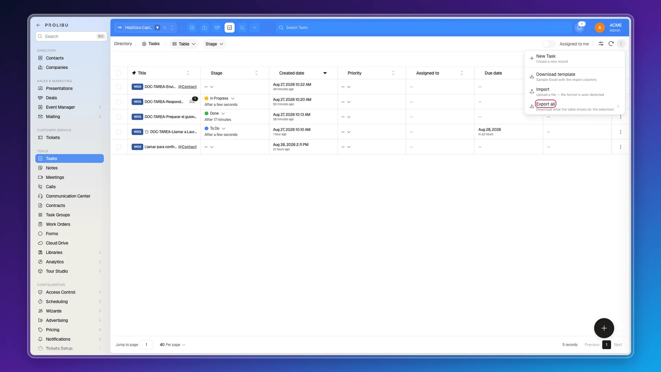Click the Search Tasks field
The width and height of the screenshot is (661, 372).
click(x=423, y=28)
